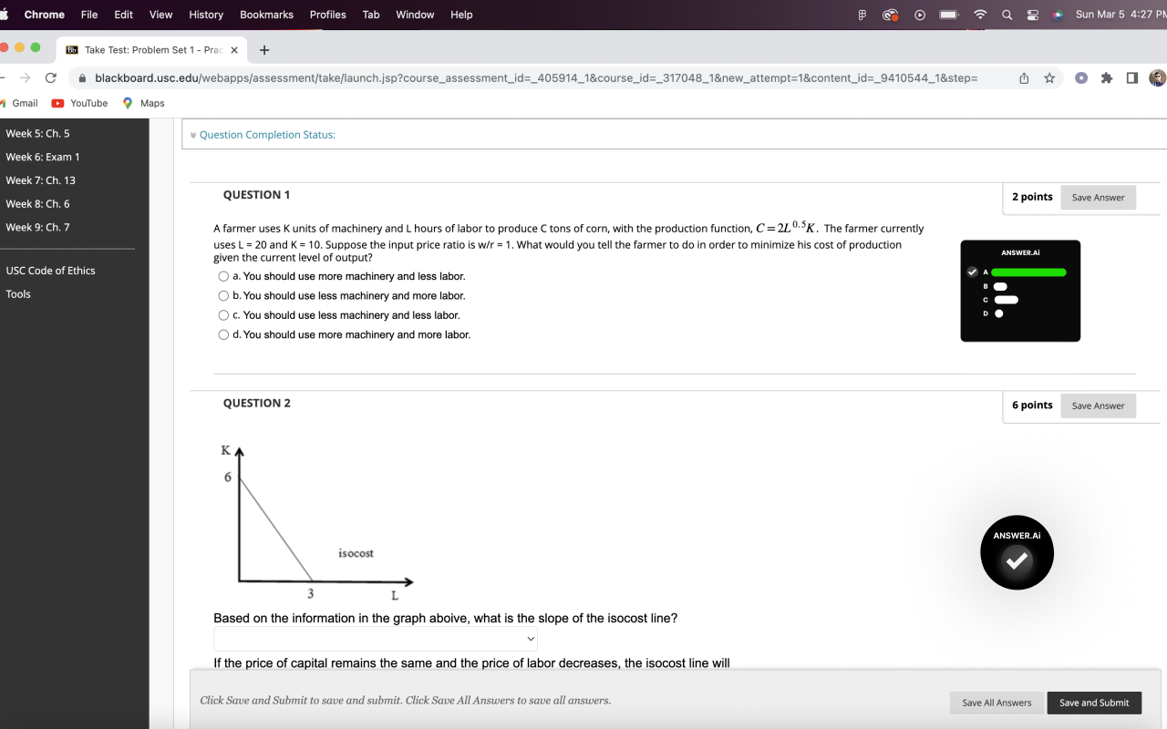The image size is (1167, 729).
Task: Click Save and Submit button
Action: [1094, 703]
